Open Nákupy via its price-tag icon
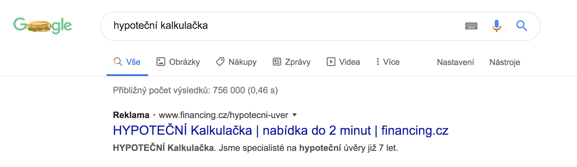 pyautogui.click(x=220, y=62)
